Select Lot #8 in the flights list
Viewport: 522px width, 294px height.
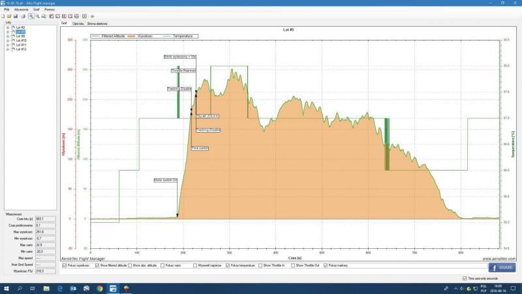(21, 36)
